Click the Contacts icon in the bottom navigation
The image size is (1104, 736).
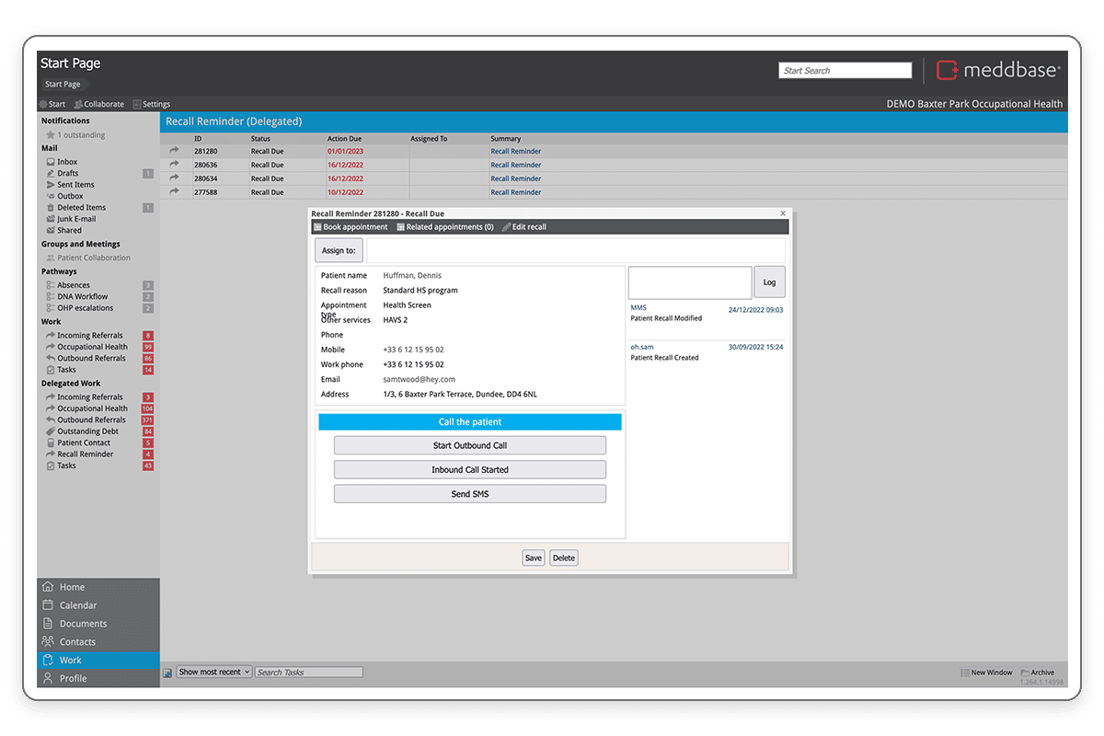coord(48,642)
